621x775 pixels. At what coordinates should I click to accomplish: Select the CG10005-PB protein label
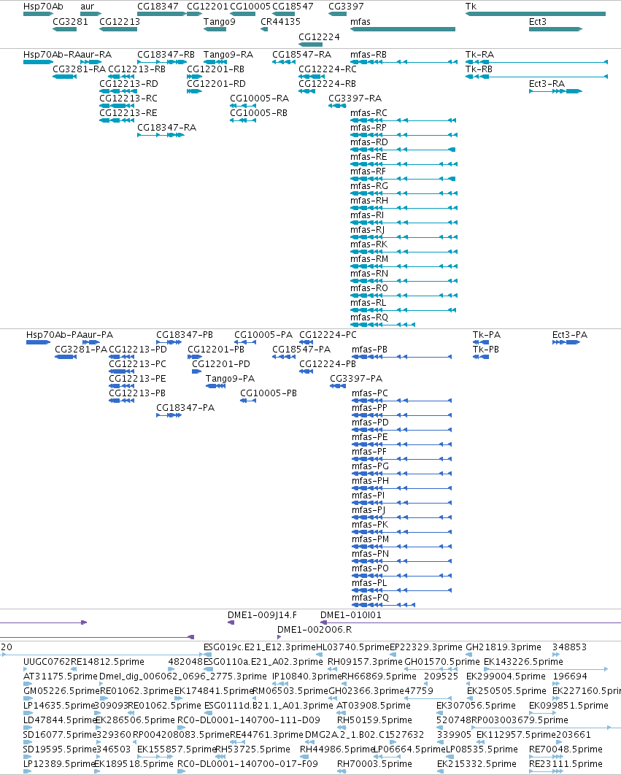coord(269,393)
